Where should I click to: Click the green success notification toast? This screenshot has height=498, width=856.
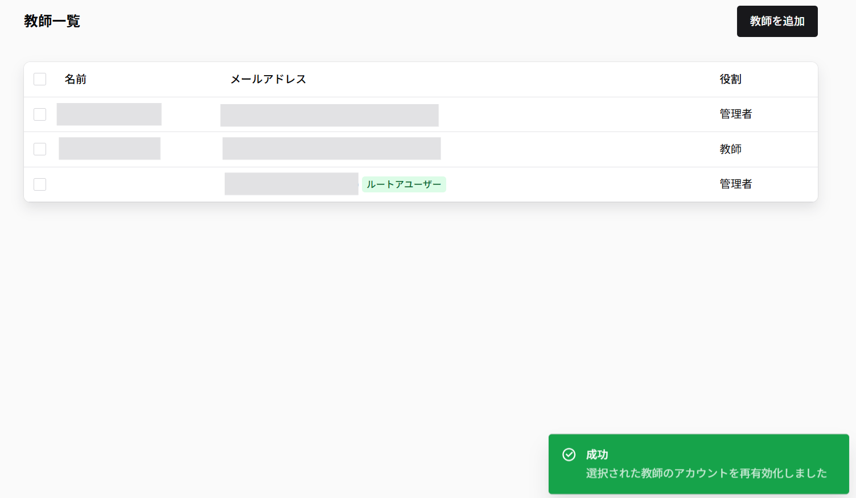(699, 464)
